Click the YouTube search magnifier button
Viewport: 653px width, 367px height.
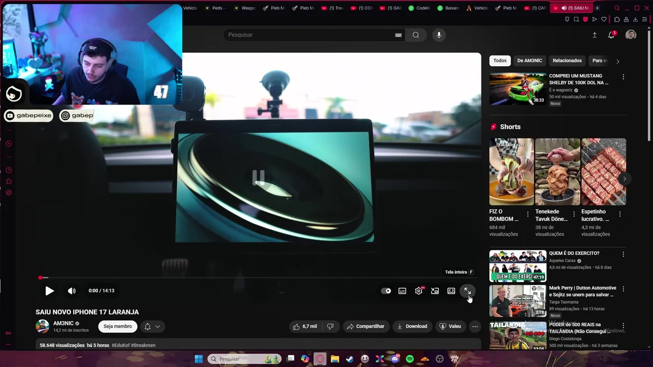(416, 35)
